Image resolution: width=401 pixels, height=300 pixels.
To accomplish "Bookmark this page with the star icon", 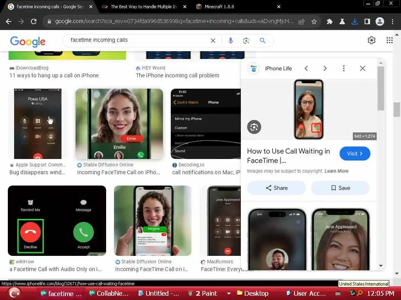I will [314, 22].
